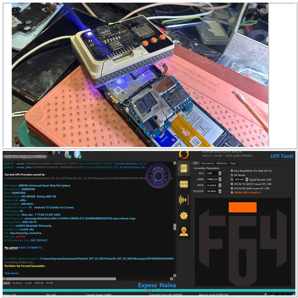Click 'TASK 1753808115' text in log

pos(30,248)
